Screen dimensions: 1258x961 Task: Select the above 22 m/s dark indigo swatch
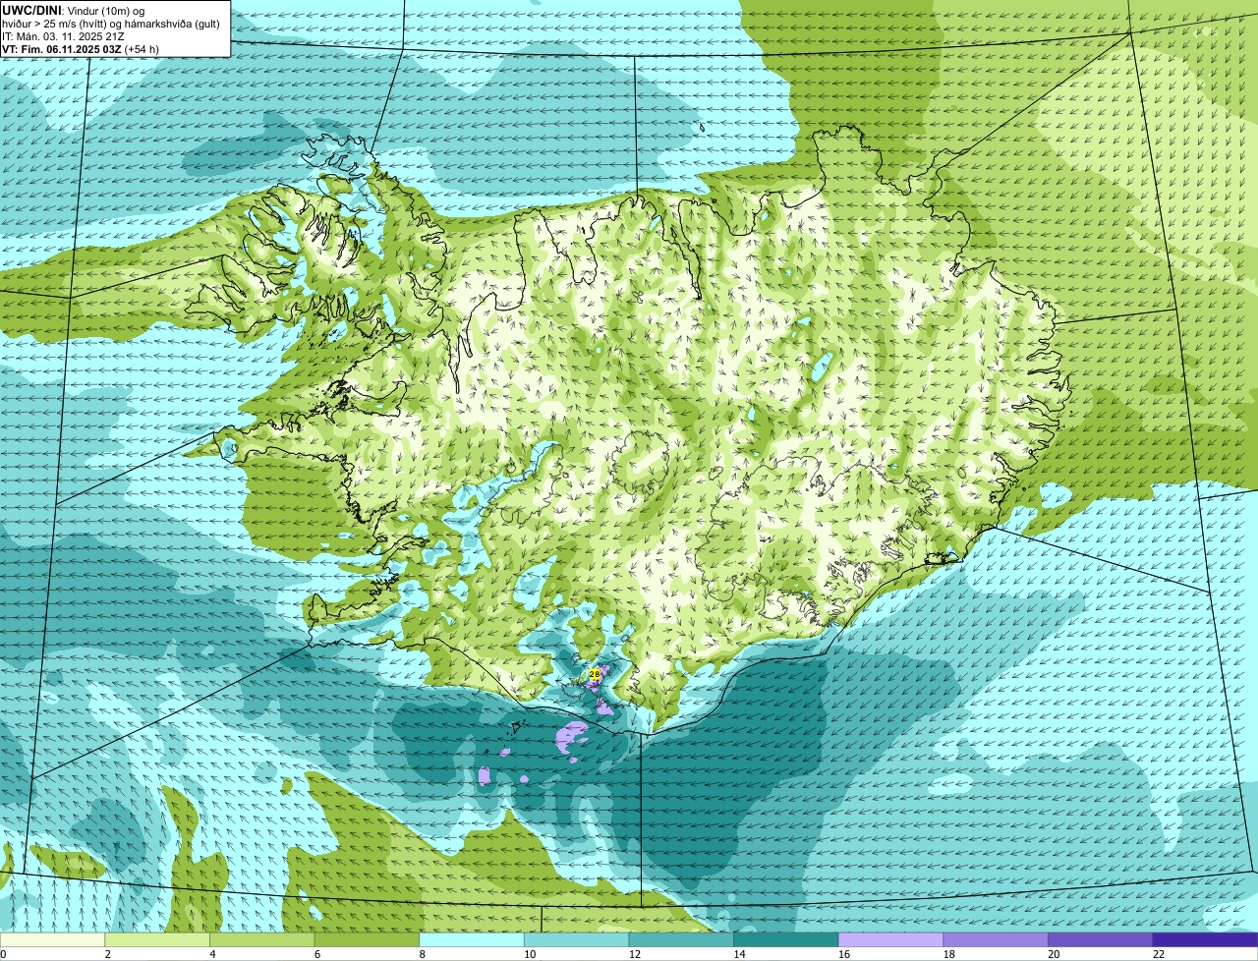[x=1206, y=939]
